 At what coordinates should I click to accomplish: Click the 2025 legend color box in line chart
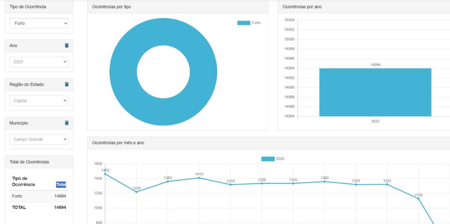coord(268,159)
